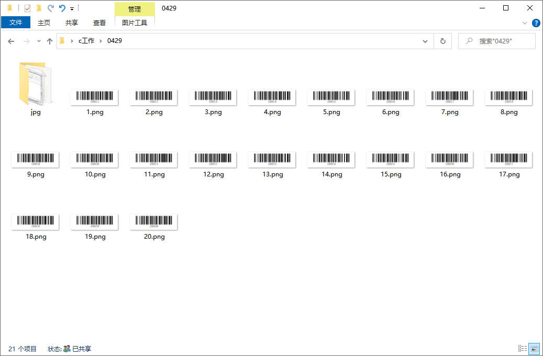
Task: Expand chevron before c工作 in path
Action: tap(72, 41)
